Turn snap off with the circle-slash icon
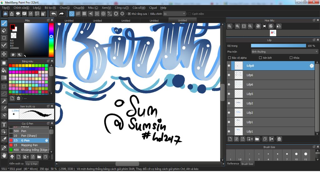320x172 pixels. [72, 14]
